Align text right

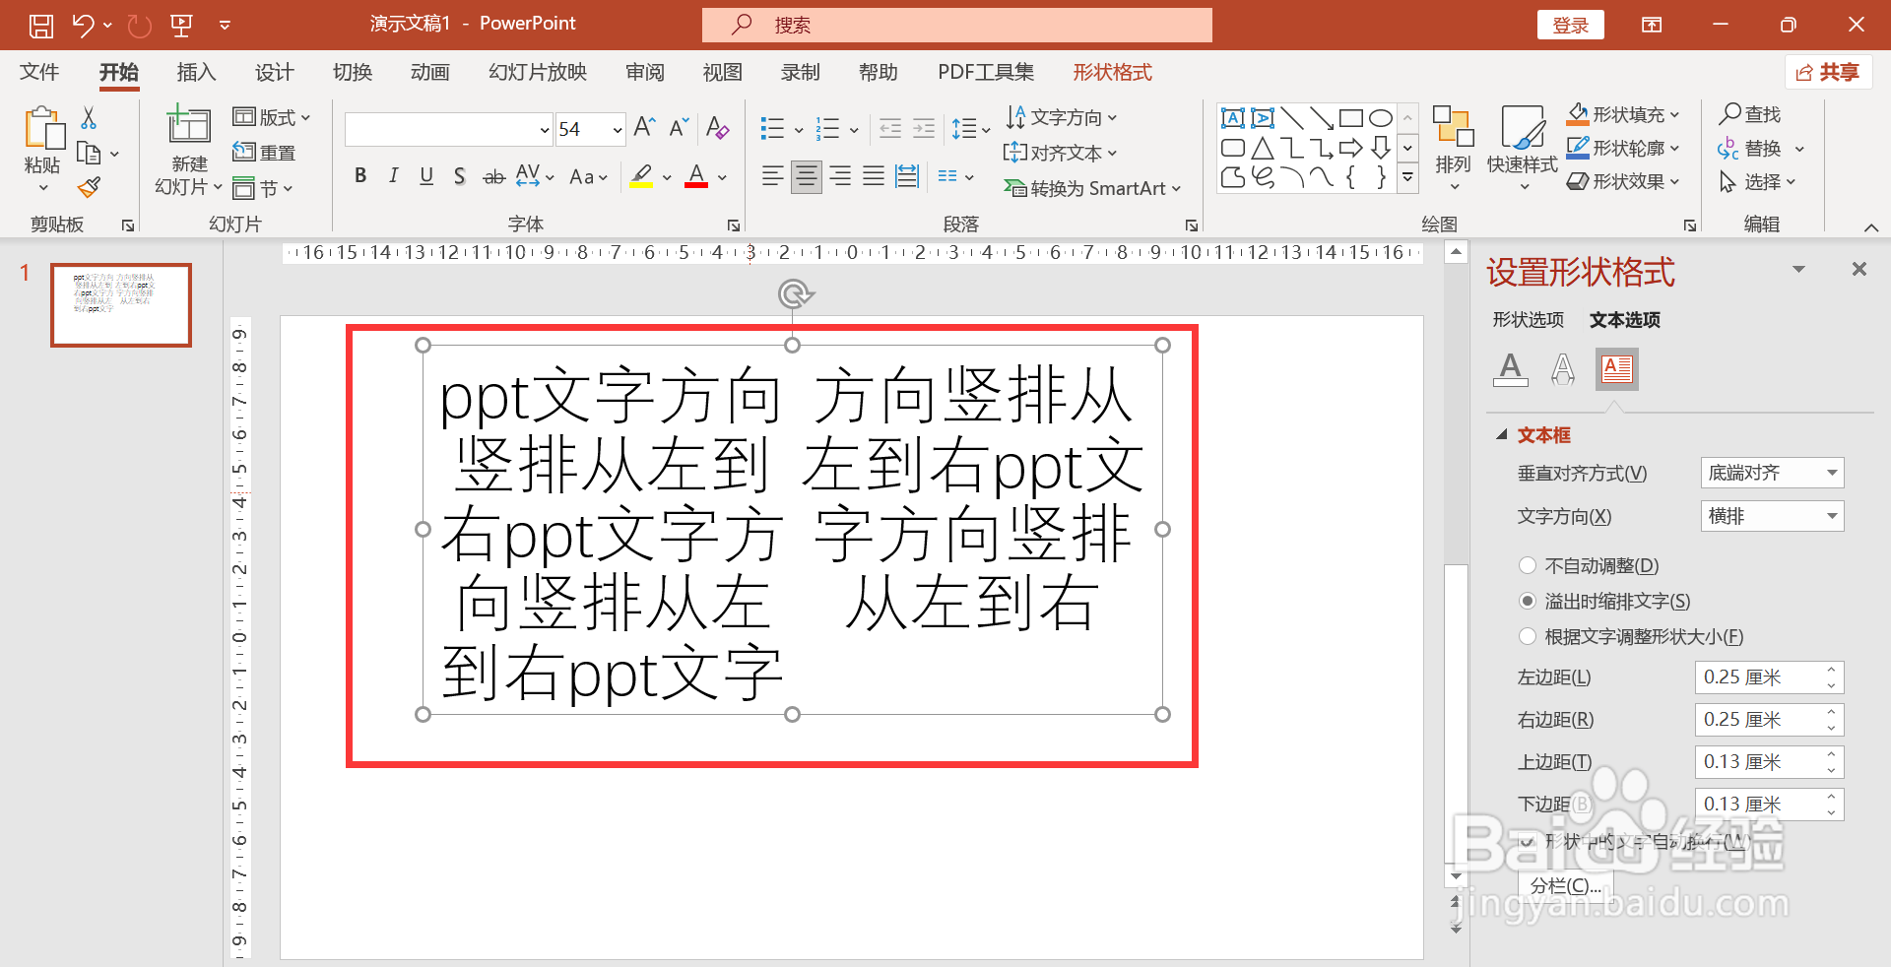point(840,176)
